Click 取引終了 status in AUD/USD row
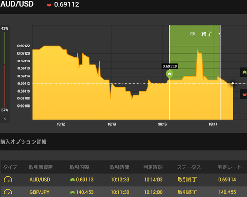This screenshot has height=197, width=247. pos(187,180)
